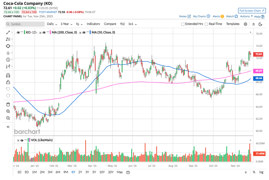
Task: Select the Fibonacci retracement tool icon
Action: tap(8, 39)
